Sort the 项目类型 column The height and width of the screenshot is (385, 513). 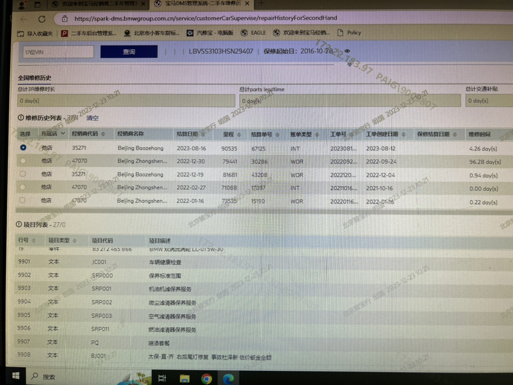(x=74, y=240)
